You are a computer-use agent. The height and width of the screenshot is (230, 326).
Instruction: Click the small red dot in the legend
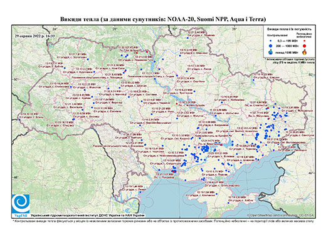click(x=305, y=41)
